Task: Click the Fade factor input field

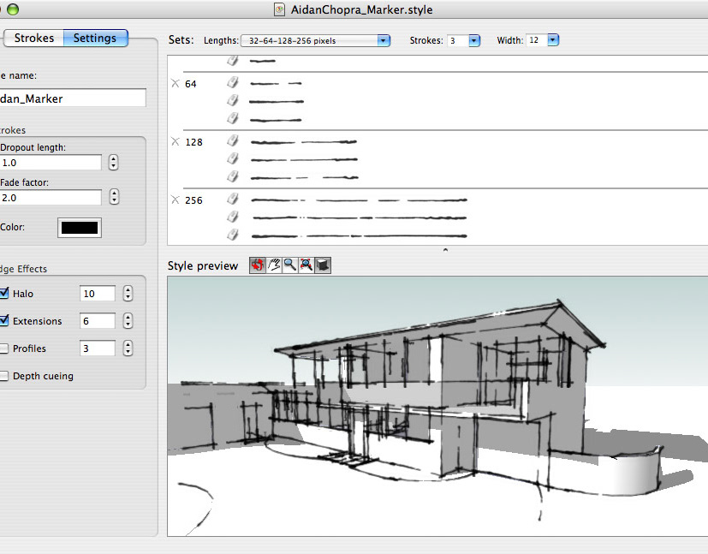Action: click(51, 197)
